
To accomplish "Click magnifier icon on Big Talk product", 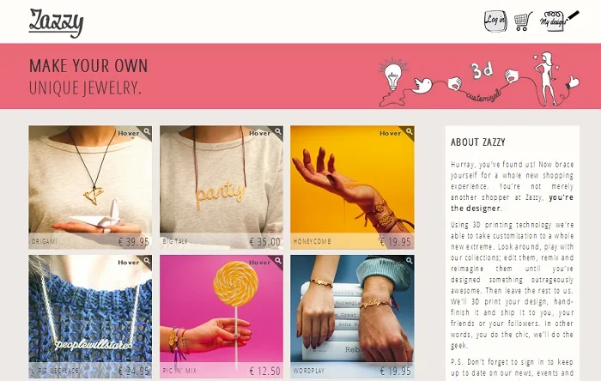I will pos(278,131).
